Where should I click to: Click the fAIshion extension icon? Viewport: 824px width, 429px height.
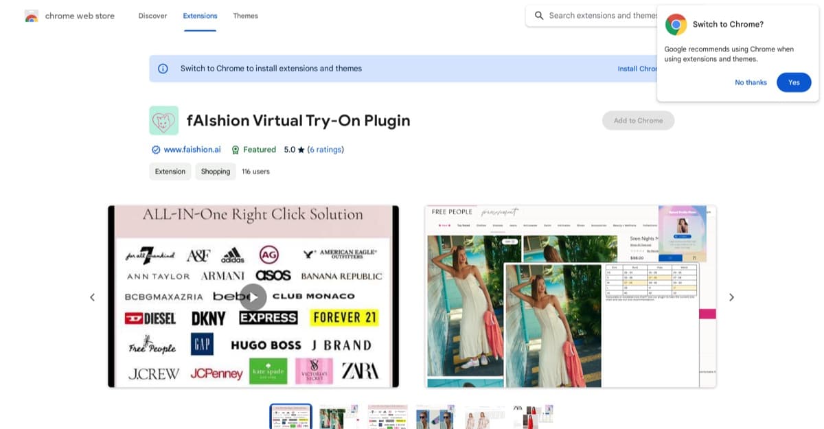click(x=163, y=120)
